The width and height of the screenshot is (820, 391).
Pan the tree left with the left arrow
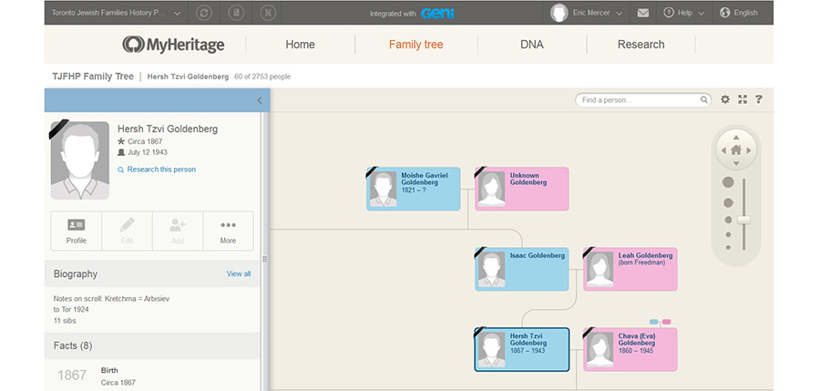coord(723,150)
